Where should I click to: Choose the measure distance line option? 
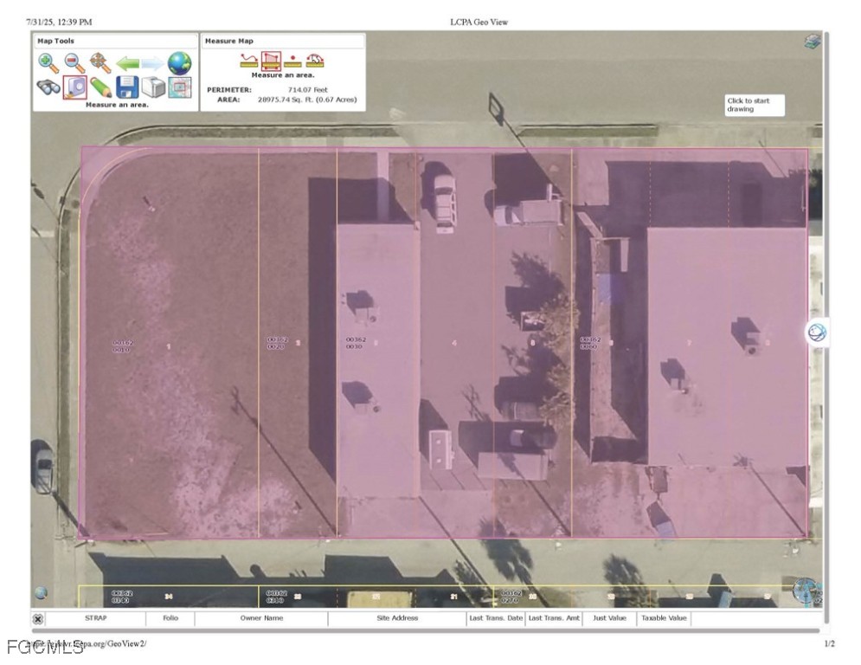[x=249, y=61]
